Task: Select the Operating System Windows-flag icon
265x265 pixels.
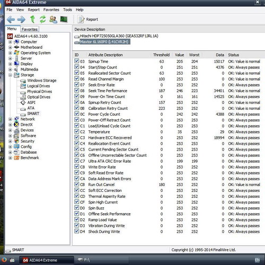Action: pyautogui.click(x=16, y=52)
